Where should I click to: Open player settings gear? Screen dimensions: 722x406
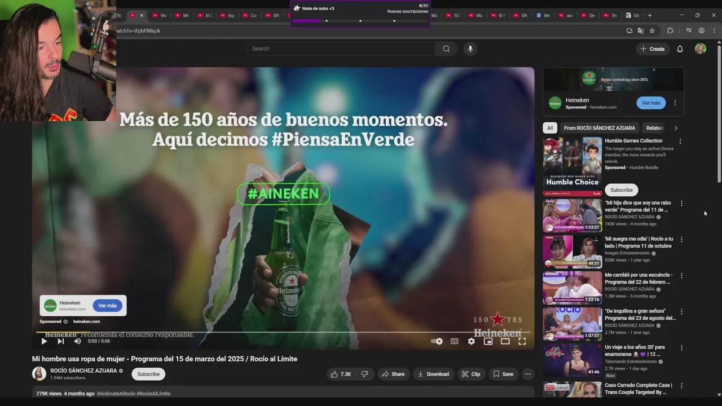(471, 341)
